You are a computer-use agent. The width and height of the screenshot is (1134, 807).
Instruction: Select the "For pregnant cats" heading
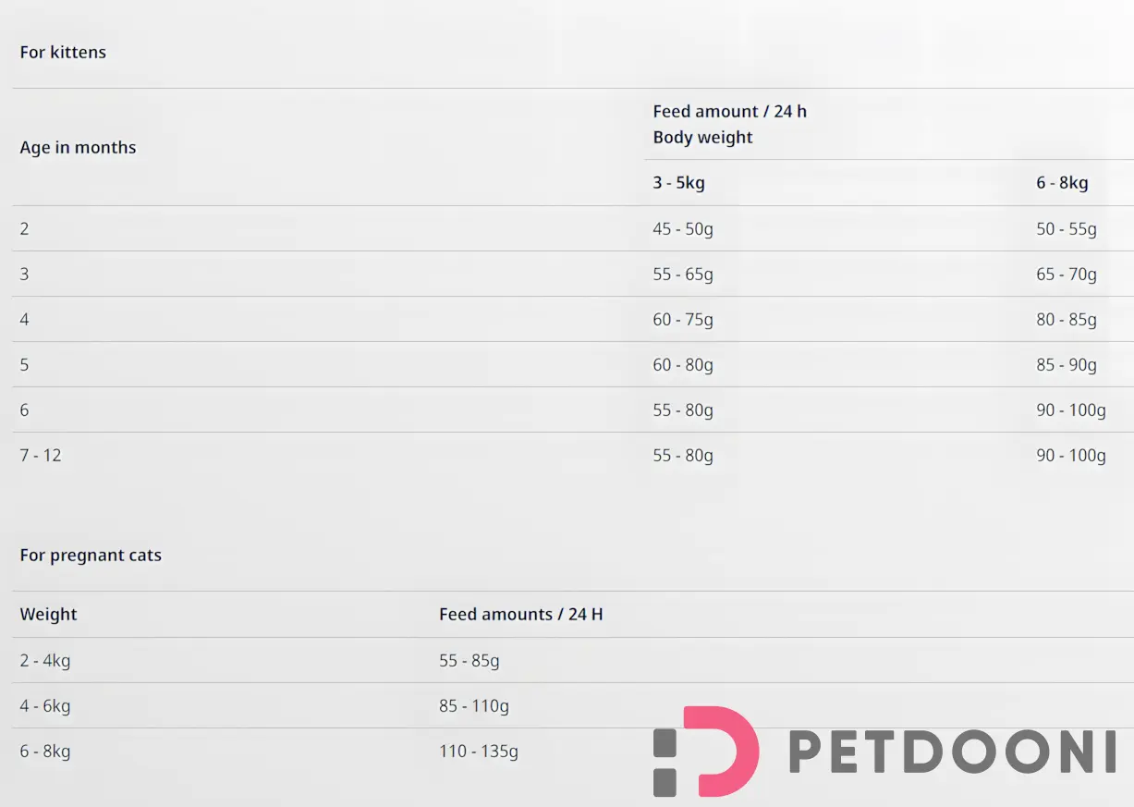point(91,556)
